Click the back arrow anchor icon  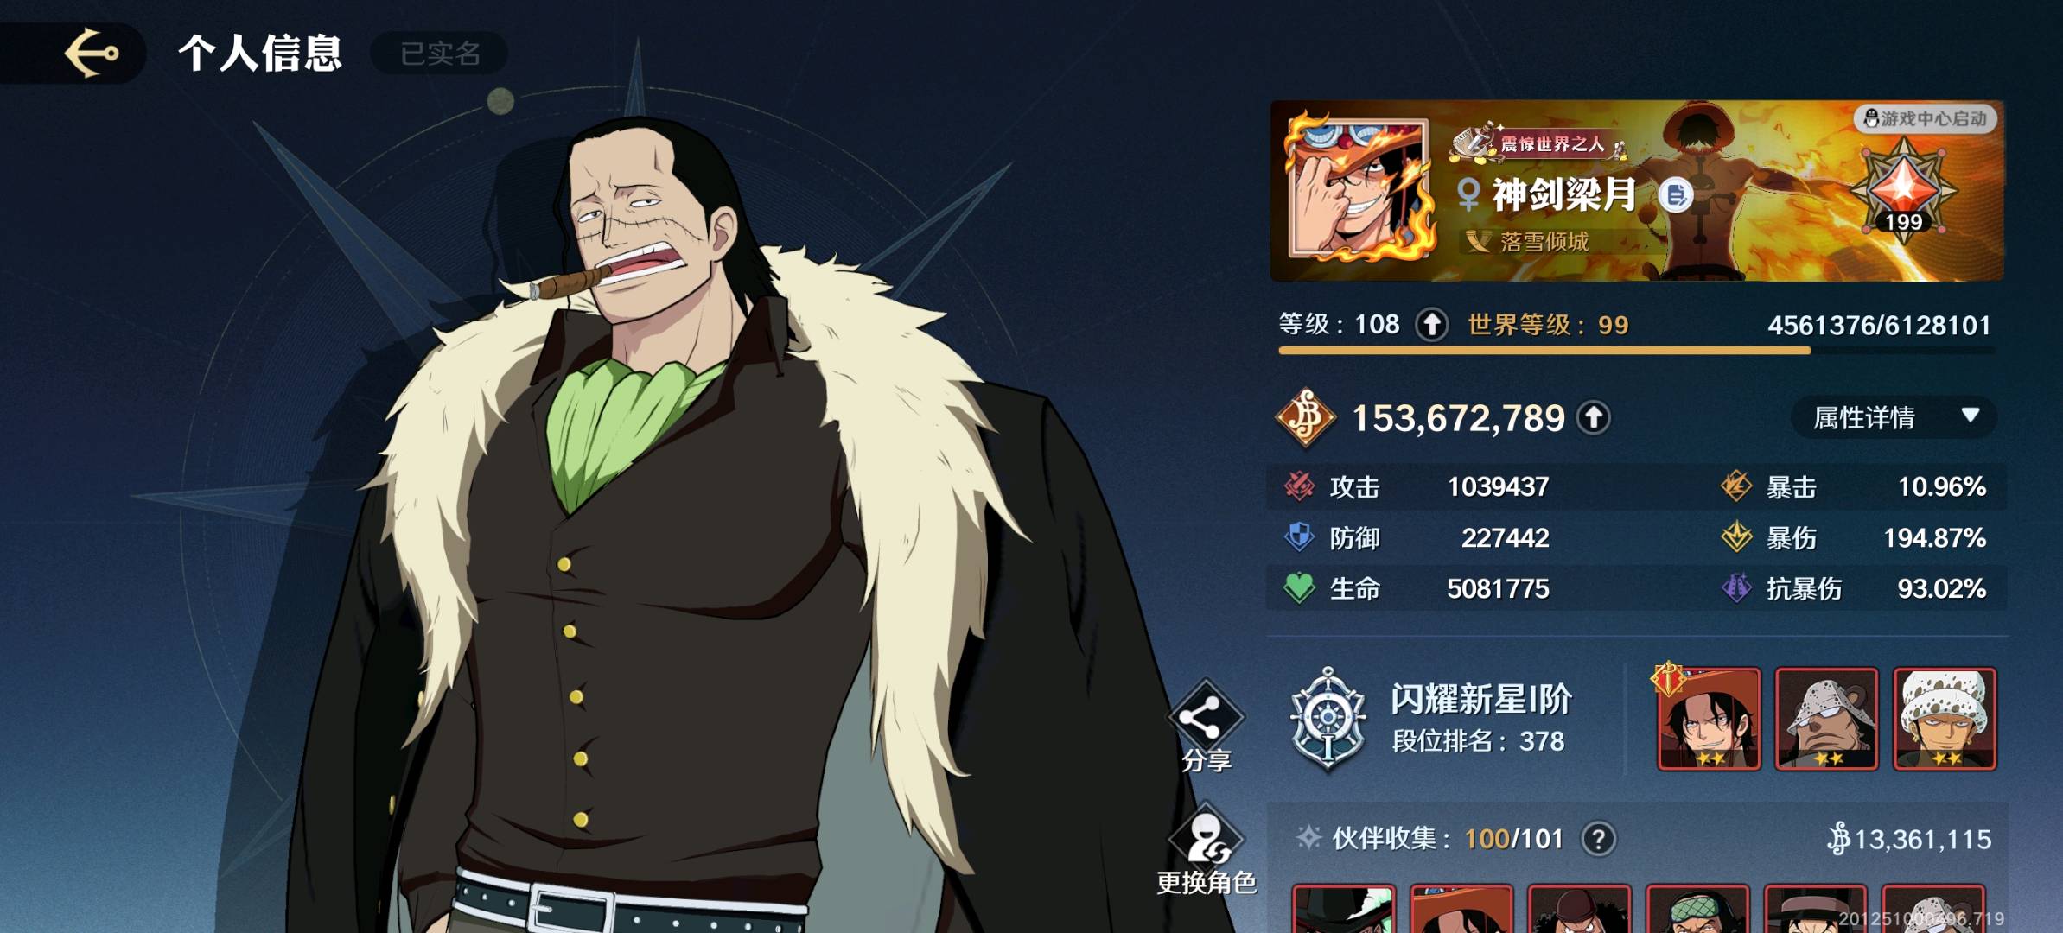tap(92, 53)
